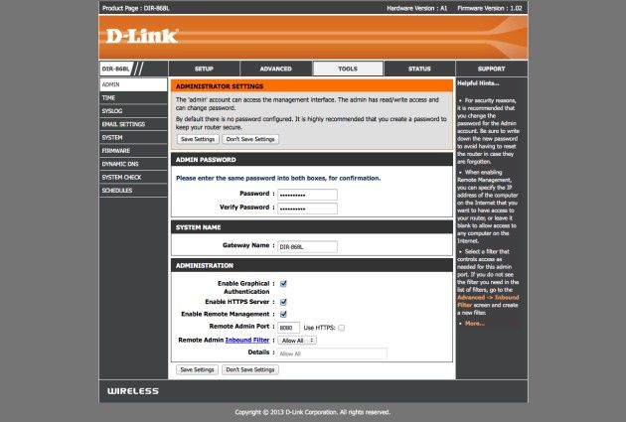
Task: Open the Allow All inbound filter dropdown
Action: click(297, 341)
